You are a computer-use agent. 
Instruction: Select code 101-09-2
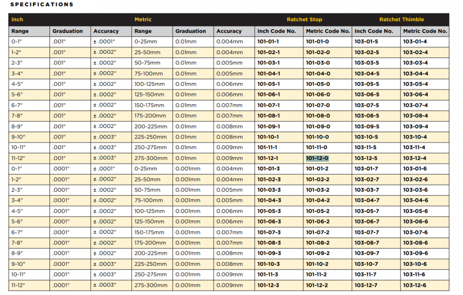click(318, 253)
